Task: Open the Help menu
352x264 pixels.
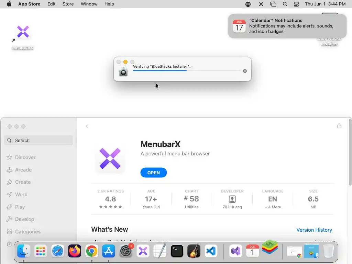Action: point(109,4)
